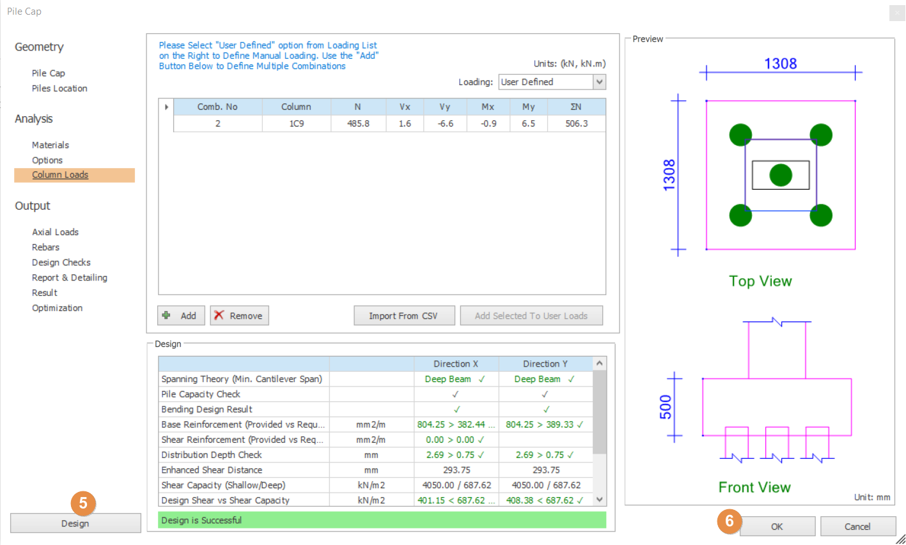
Task: Cancel the Pile Cap dialog
Action: 857,526
